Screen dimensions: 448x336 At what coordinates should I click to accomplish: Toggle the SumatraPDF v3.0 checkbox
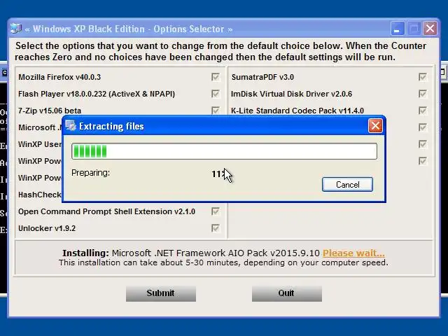(x=423, y=77)
